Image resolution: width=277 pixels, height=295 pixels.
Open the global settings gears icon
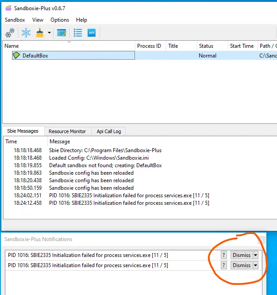(x=10, y=33)
